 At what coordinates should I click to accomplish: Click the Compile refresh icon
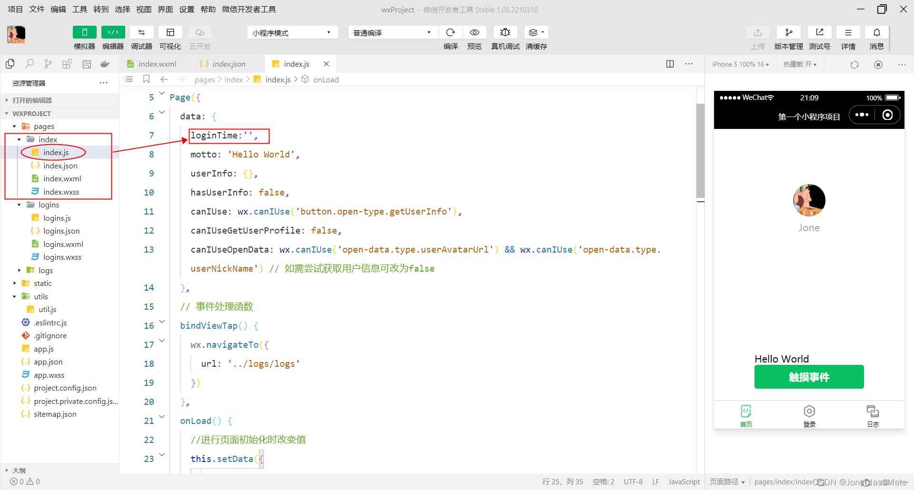[x=450, y=32]
